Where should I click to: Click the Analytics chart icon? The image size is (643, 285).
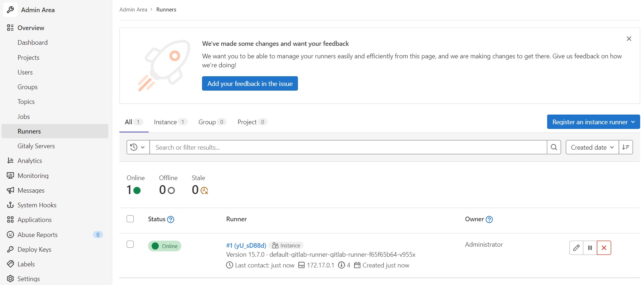click(10, 160)
